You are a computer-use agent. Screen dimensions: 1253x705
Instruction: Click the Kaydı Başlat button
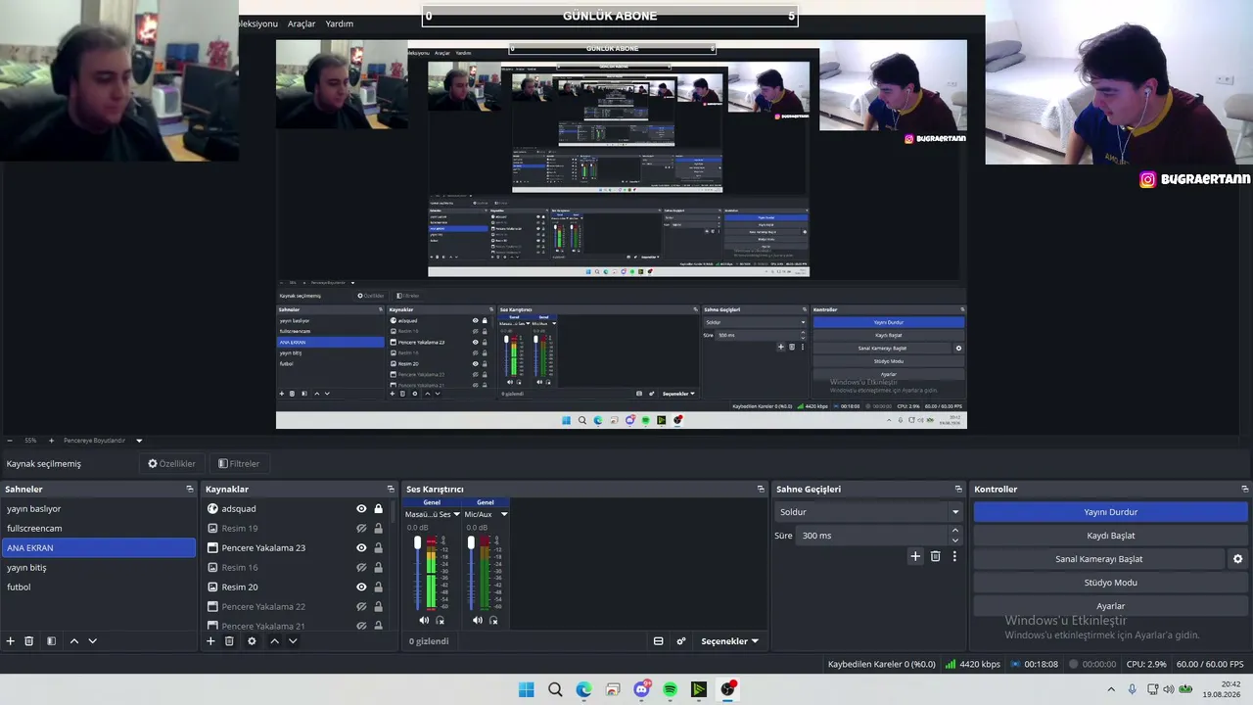click(1111, 536)
